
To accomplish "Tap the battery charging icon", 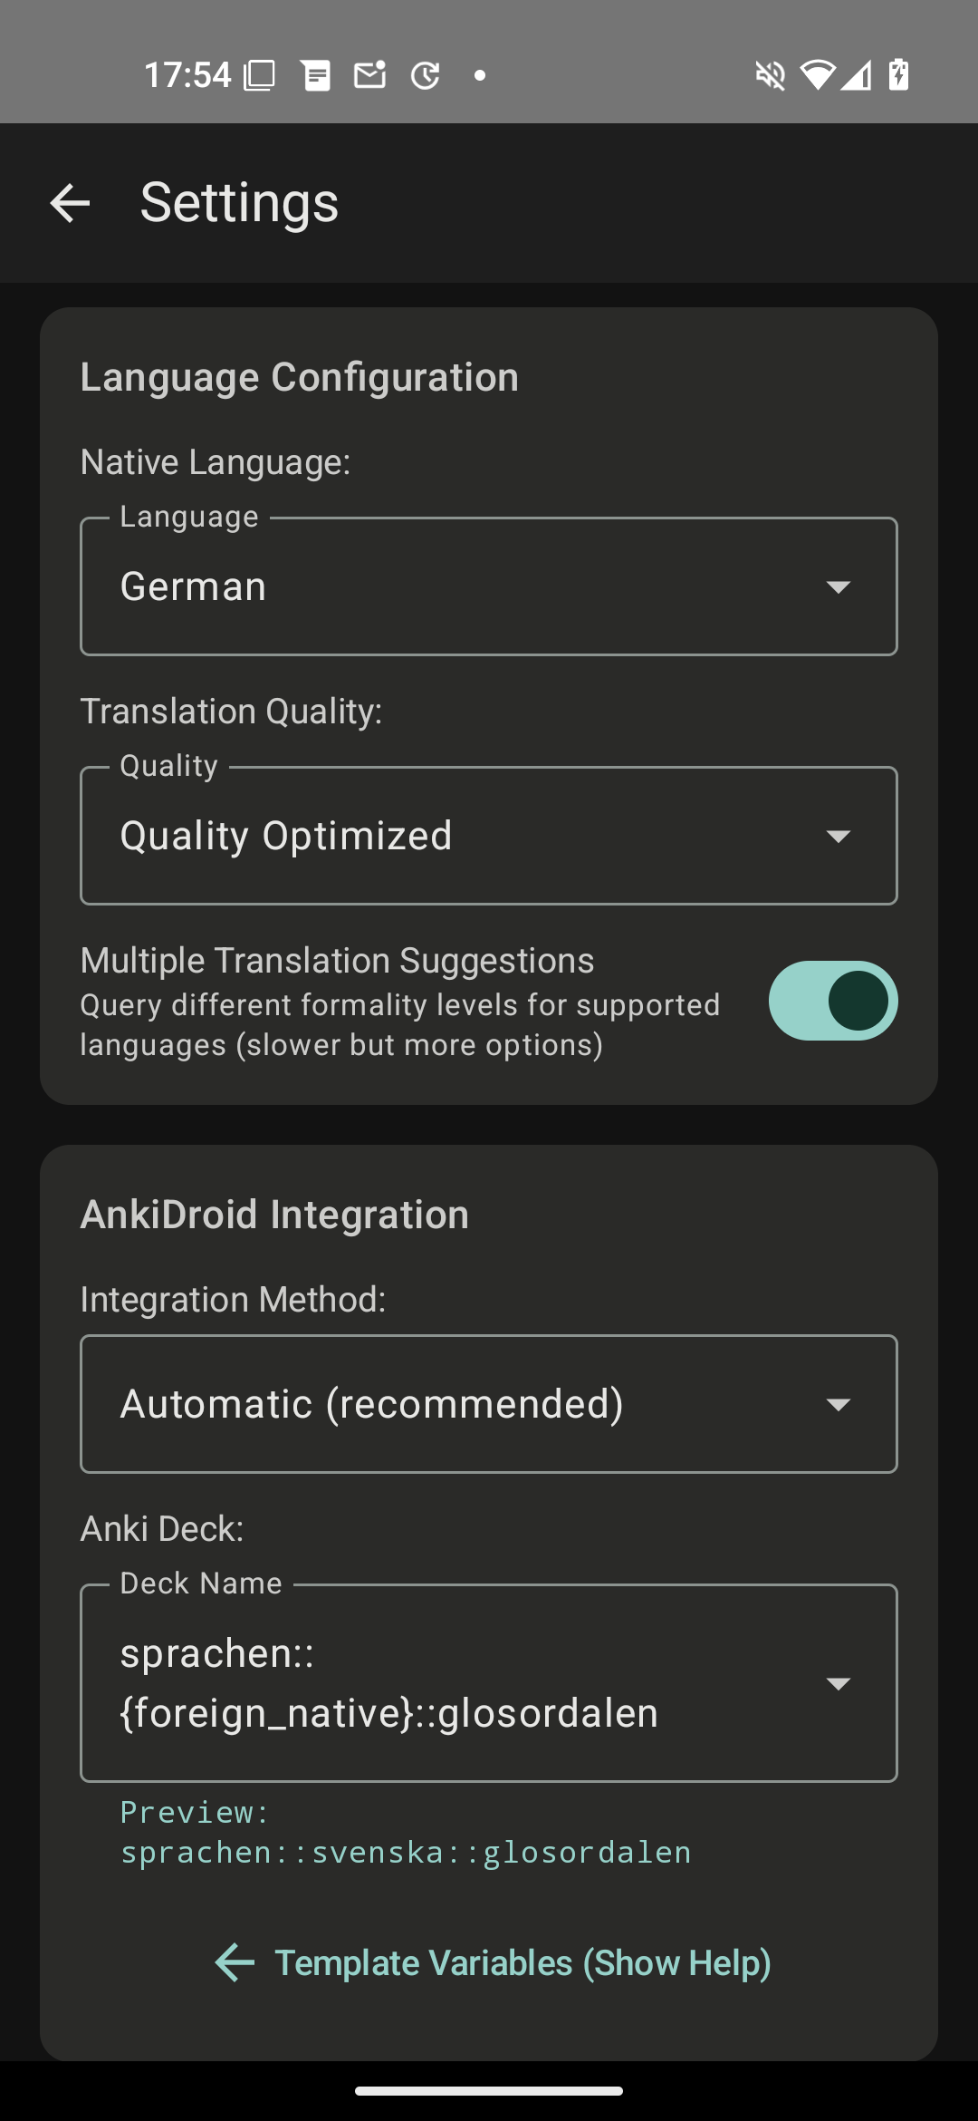I will (x=898, y=75).
